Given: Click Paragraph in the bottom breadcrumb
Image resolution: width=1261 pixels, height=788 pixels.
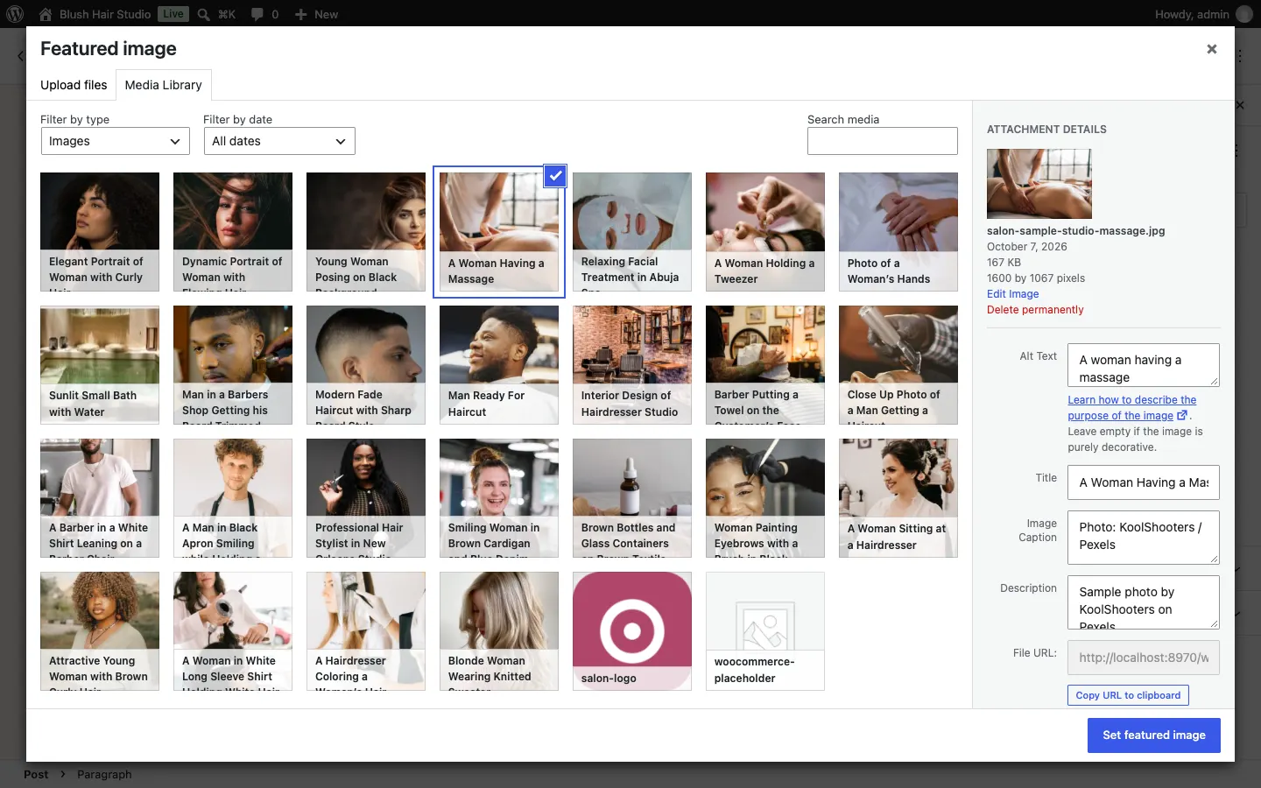Looking at the screenshot, I should coord(104,774).
